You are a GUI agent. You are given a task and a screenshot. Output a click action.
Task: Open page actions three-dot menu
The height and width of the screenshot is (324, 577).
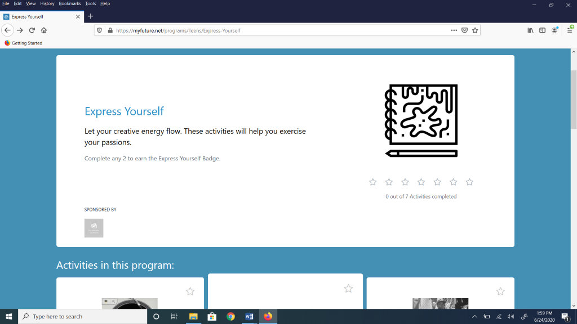(x=454, y=30)
